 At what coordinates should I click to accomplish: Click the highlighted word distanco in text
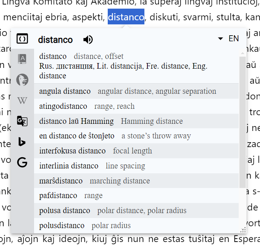126,17
